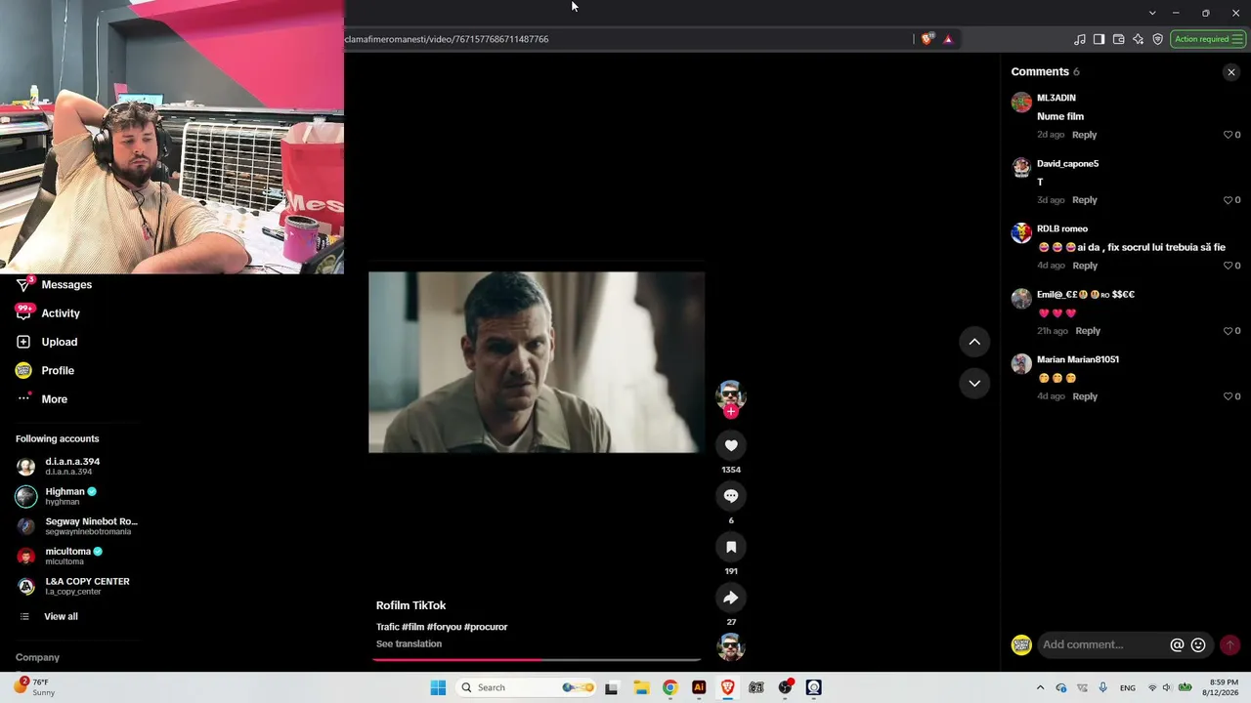This screenshot has height=703, width=1251.
Task: Open File Explorer from the taskbar
Action: point(641,687)
